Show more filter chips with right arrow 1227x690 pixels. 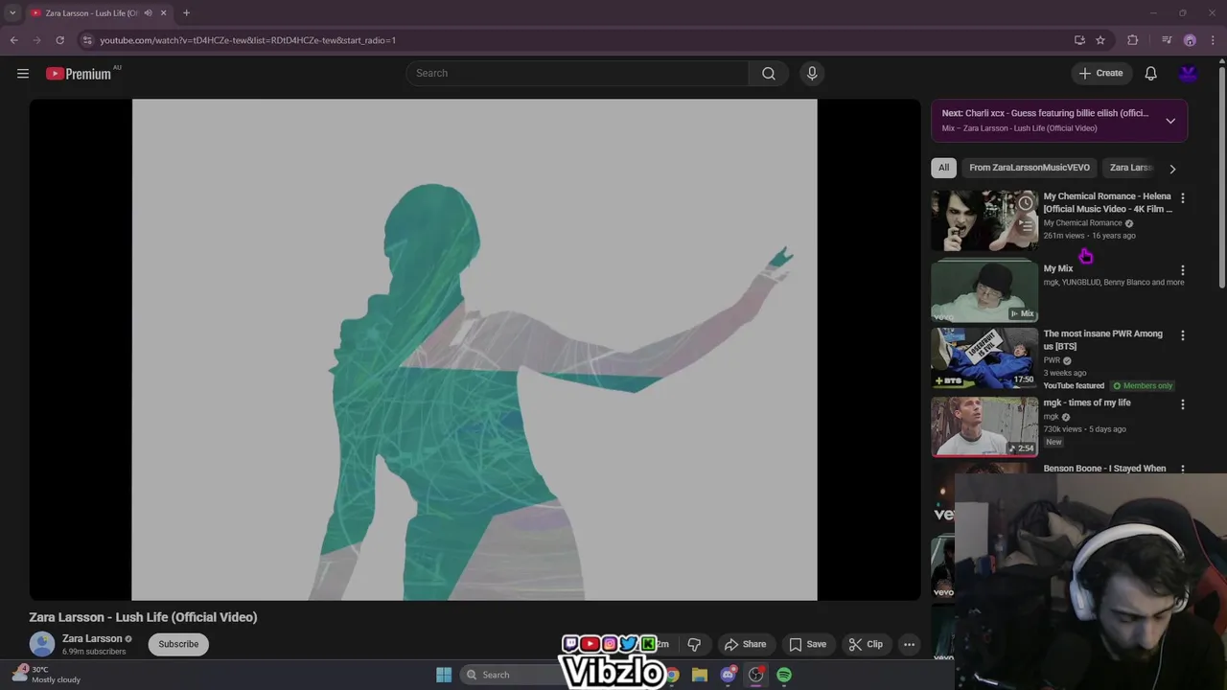[x=1172, y=169]
